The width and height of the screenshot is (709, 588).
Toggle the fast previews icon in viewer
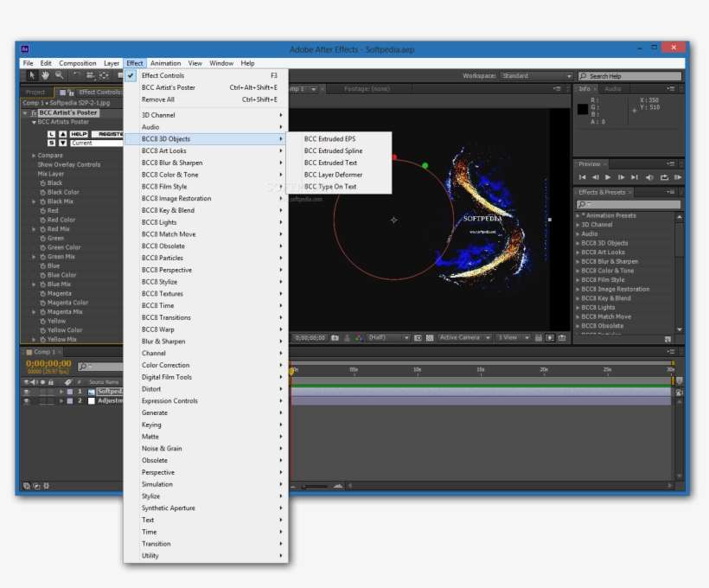point(550,338)
